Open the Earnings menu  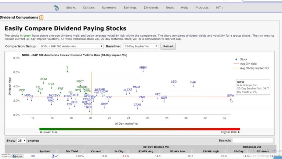[x=130, y=8]
